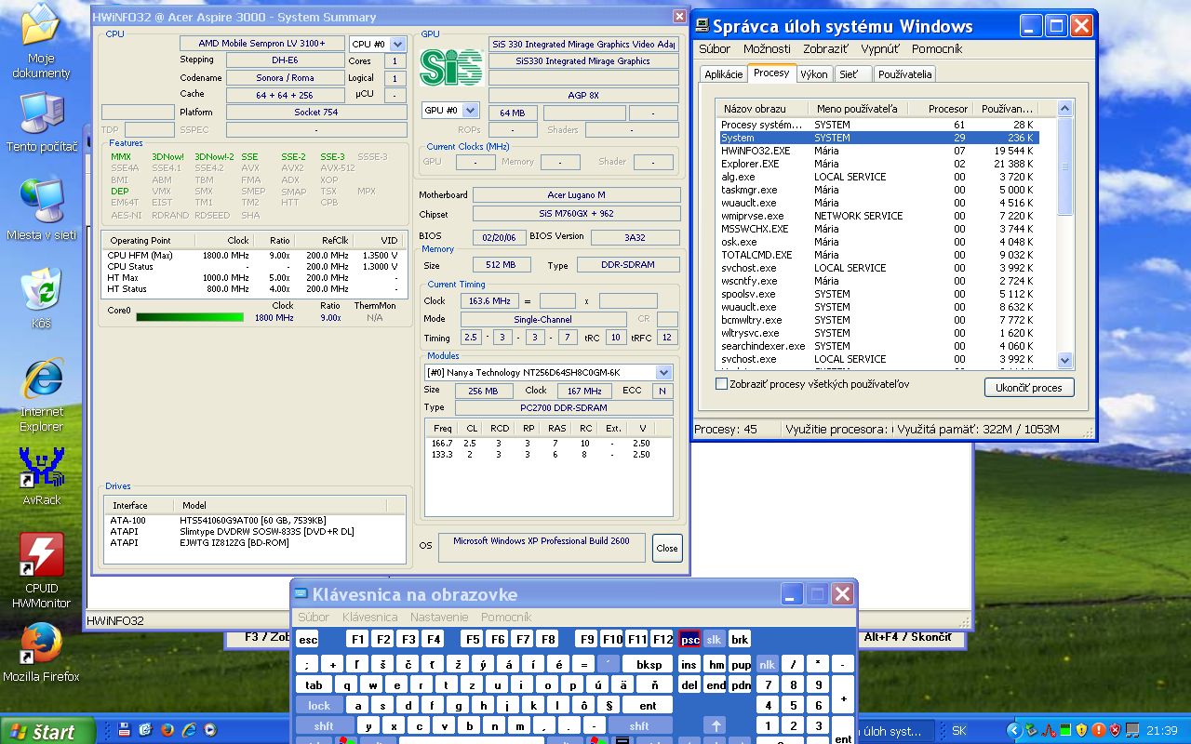Click the Windows štart button

coord(47,731)
